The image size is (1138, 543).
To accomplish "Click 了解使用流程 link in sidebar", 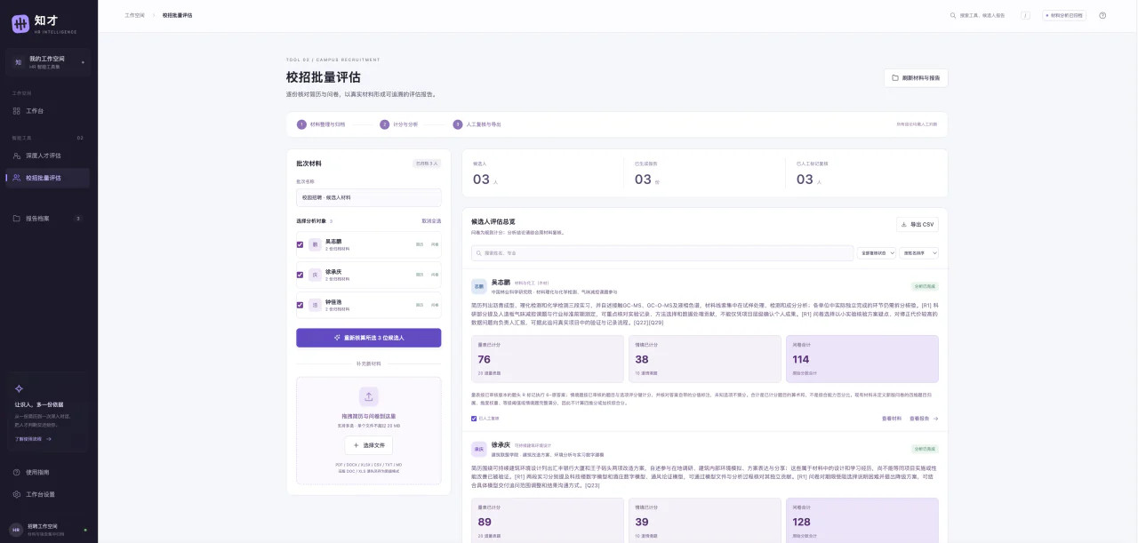I will [33, 439].
